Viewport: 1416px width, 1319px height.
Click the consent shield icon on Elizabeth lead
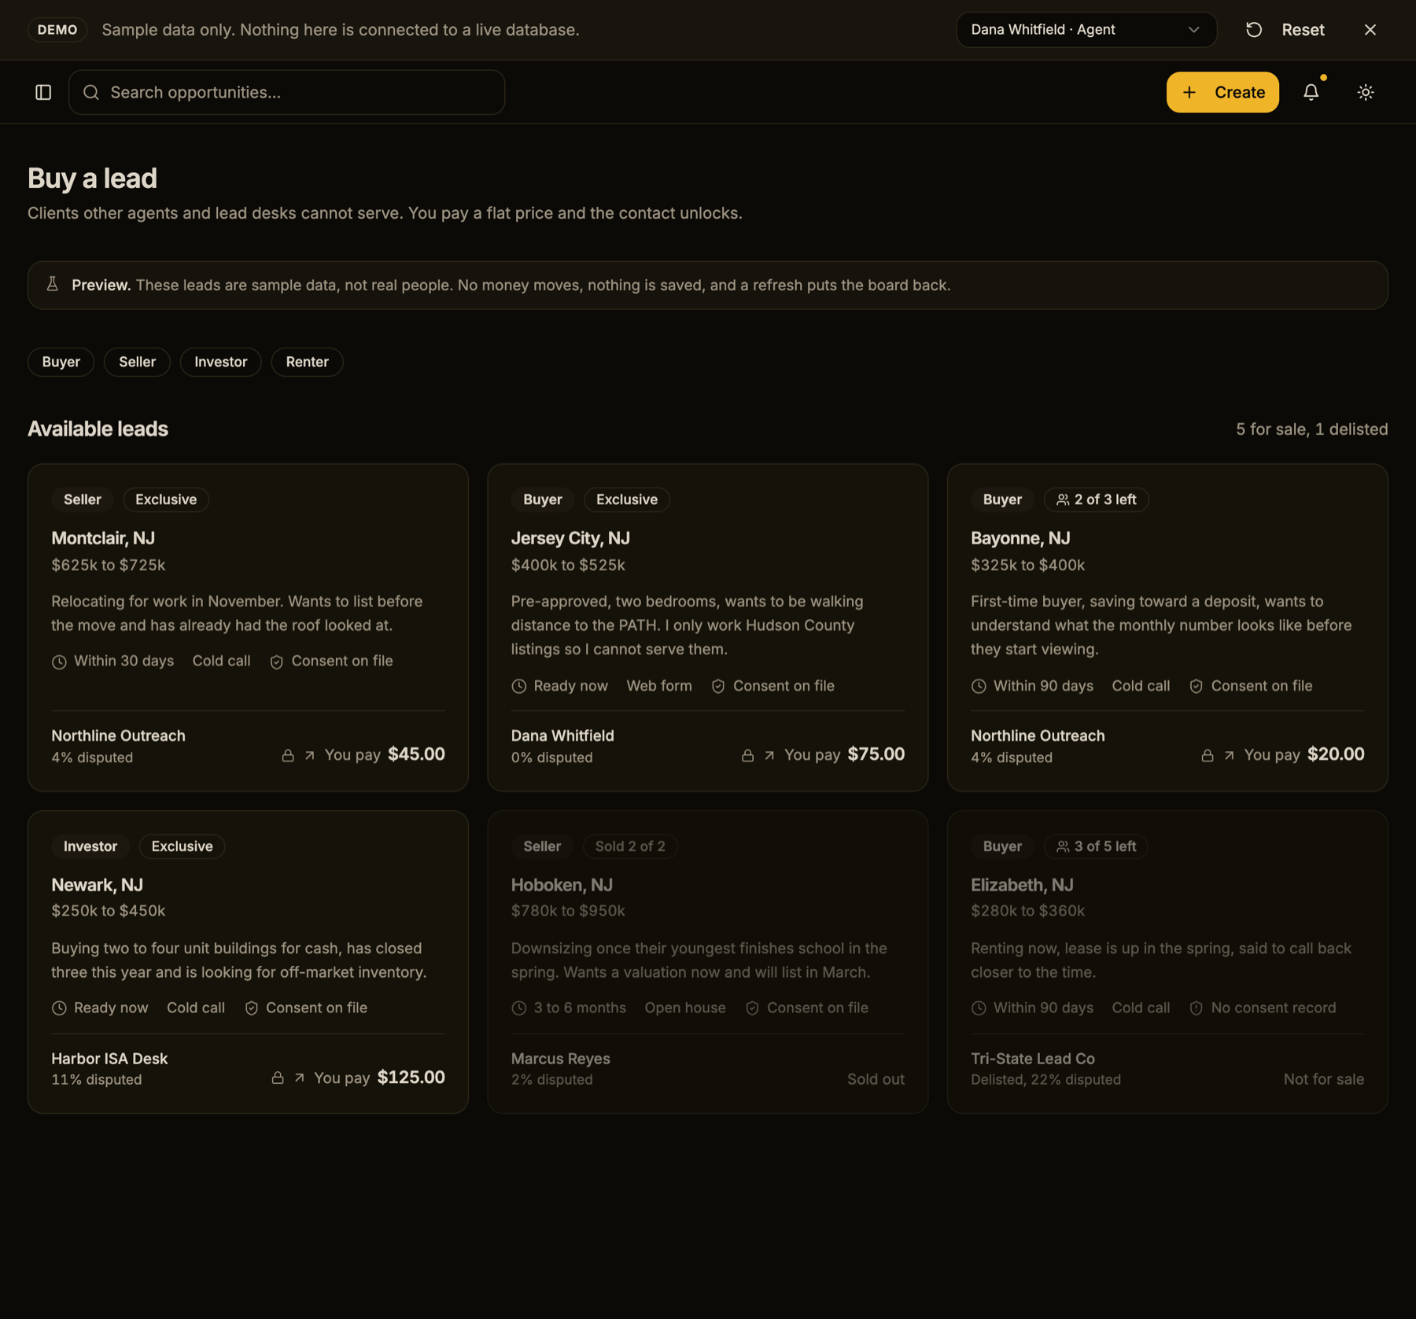(1196, 1008)
